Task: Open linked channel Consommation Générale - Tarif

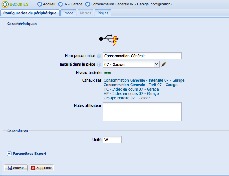Action: (140, 85)
